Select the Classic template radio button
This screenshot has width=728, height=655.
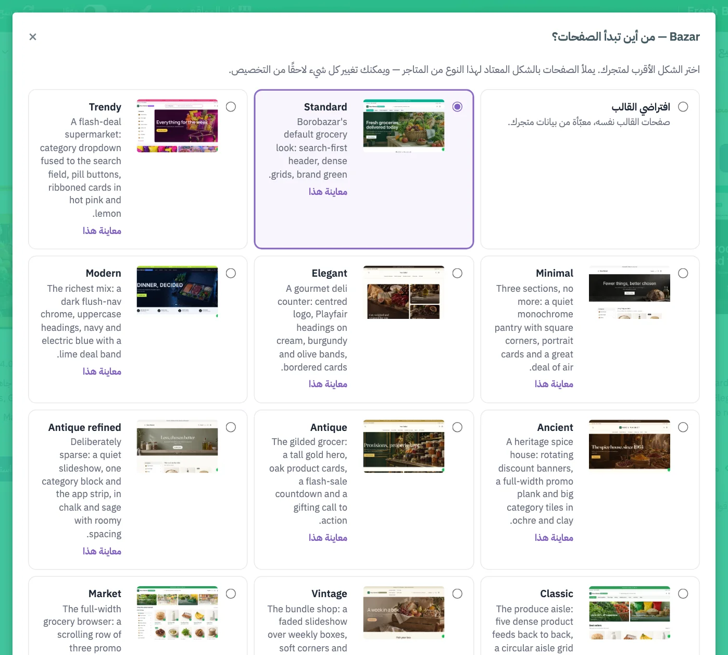click(683, 594)
